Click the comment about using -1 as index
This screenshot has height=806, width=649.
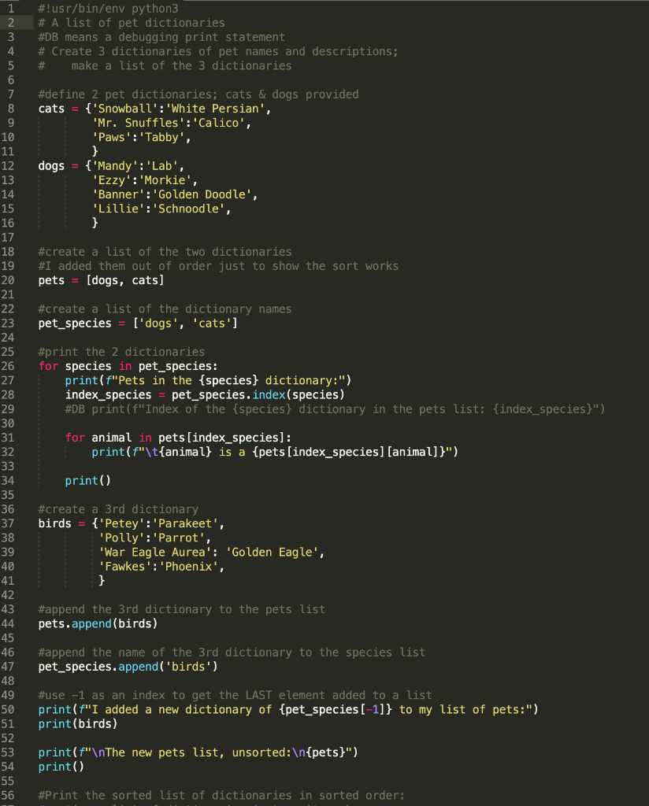(x=235, y=696)
